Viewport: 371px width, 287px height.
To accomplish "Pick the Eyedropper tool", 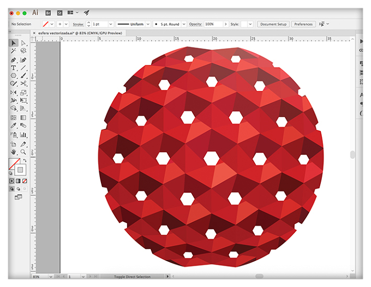I will point(14,125).
